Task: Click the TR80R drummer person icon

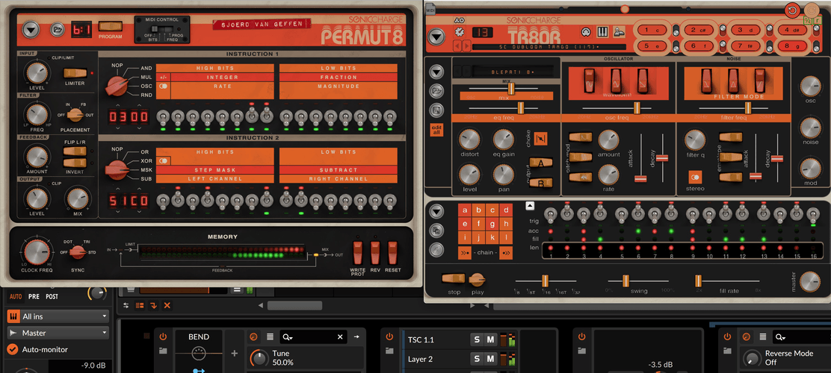Action: (x=618, y=32)
